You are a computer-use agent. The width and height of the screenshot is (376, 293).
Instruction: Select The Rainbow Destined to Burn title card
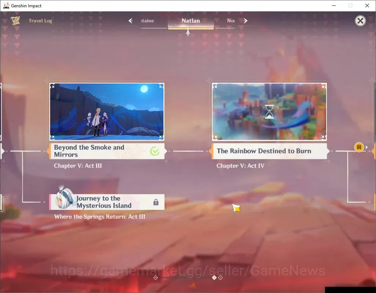click(x=269, y=151)
